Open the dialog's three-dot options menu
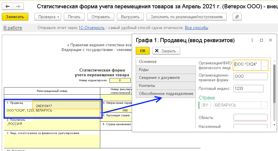Screen dimensions: 278x151 (252, 40)
